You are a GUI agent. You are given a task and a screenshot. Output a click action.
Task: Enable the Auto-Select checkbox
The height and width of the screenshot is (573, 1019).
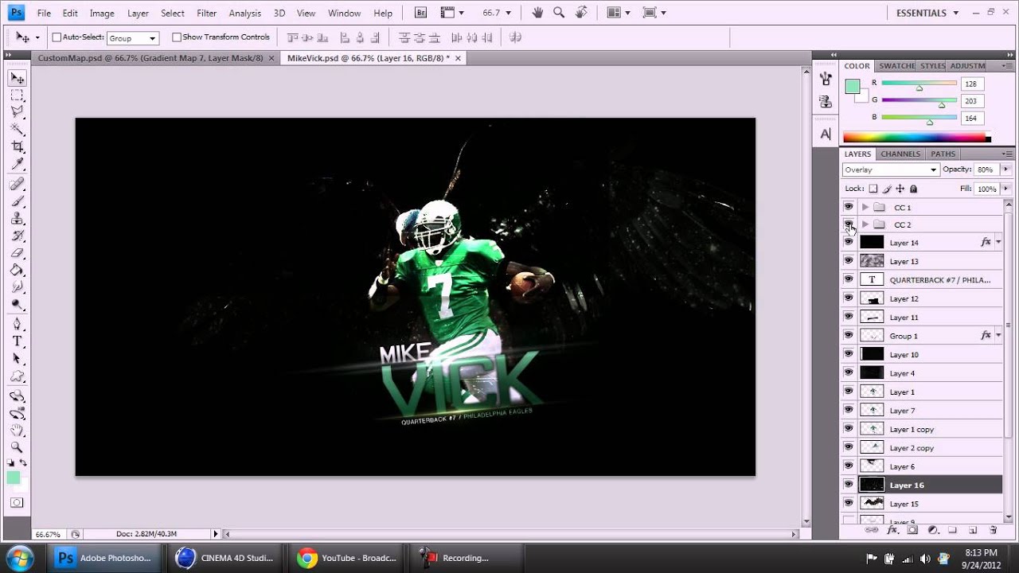tap(57, 37)
